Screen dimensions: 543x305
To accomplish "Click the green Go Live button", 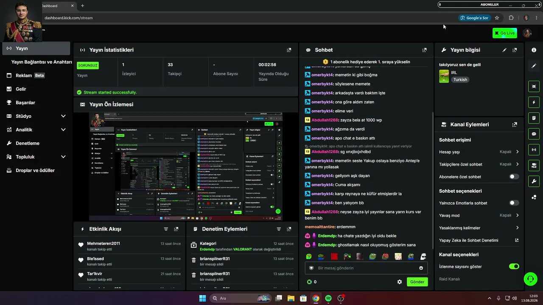I will click(x=504, y=33).
